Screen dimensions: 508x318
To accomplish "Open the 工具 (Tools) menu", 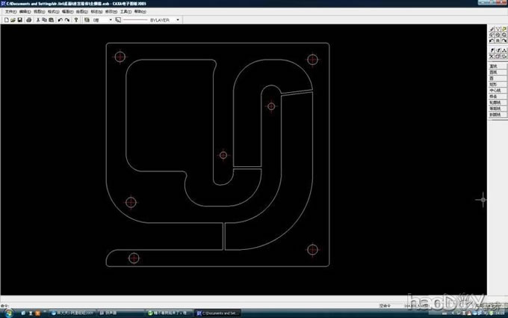I will click(125, 12).
